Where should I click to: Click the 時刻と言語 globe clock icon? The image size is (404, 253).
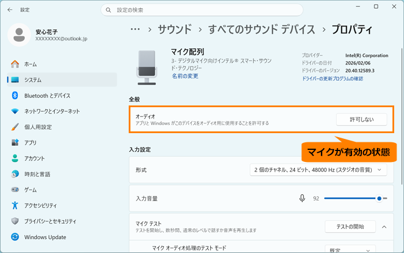(x=15, y=174)
